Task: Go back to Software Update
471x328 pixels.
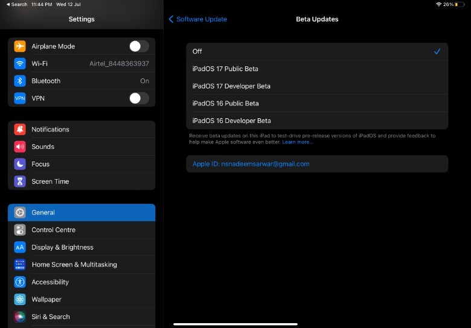Action: [198, 19]
